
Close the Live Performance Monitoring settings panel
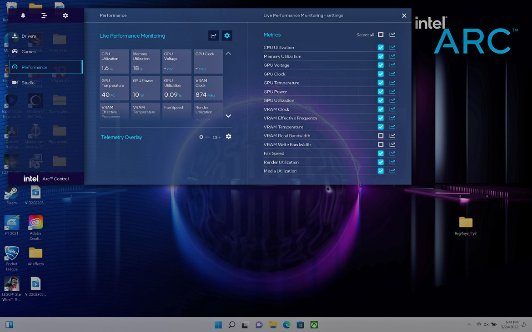point(404,15)
